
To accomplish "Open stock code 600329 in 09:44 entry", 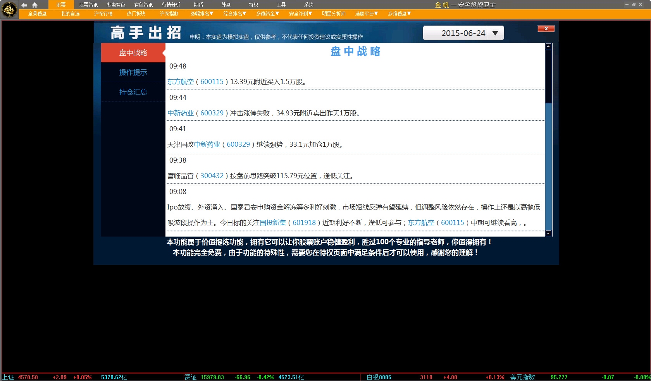I will point(212,113).
